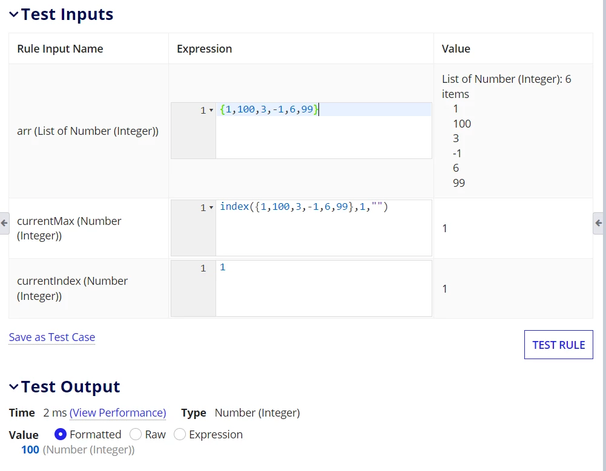Collapse the Test Inputs section

click(x=13, y=15)
